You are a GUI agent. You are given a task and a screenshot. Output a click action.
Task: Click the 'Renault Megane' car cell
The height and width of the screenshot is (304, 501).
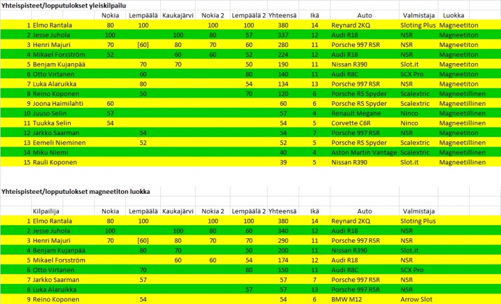358,113
